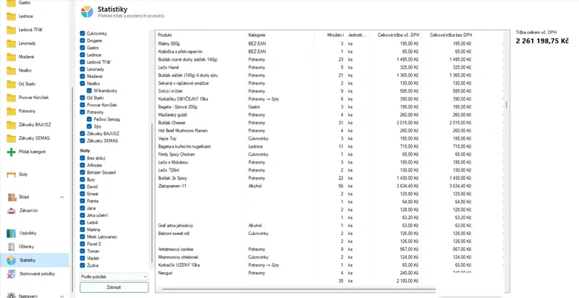
Task: Open the Zákusky BAJUSZ folder icon
Action: tap(11, 124)
